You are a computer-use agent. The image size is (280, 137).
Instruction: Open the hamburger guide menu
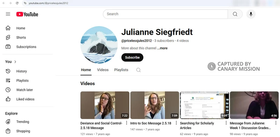(8, 14)
